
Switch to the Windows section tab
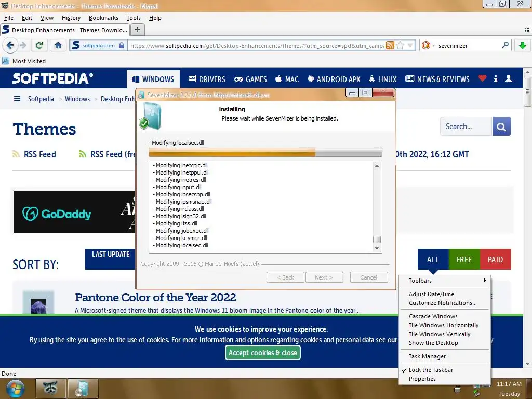pyautogui.click(x=153, y=79)
